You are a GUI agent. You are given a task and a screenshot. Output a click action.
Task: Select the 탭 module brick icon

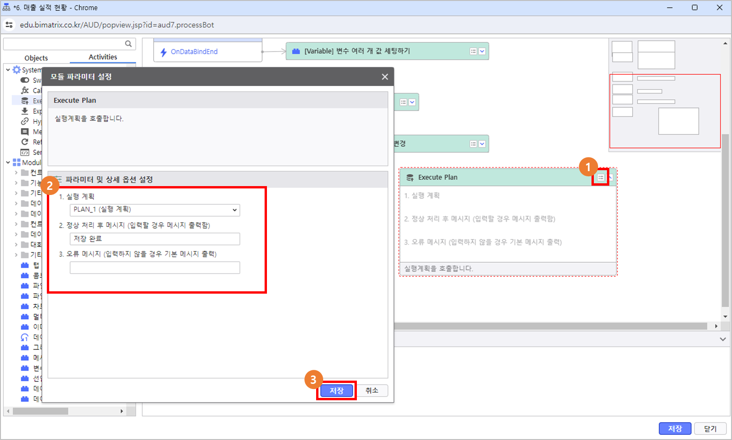coord(25,265)
